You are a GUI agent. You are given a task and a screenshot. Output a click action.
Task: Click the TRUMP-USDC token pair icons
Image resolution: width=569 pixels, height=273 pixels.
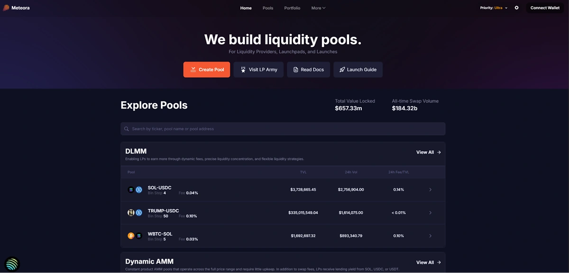(135, 213)
